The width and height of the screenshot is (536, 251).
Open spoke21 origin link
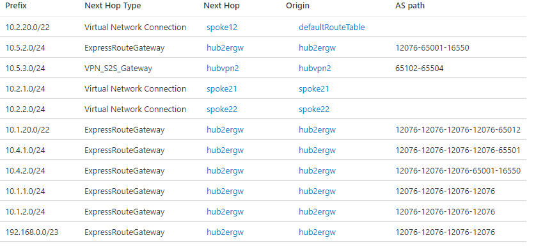click(x=314, y=89)
